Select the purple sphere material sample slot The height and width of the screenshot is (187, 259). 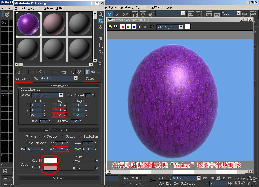(x=28, y=24)
